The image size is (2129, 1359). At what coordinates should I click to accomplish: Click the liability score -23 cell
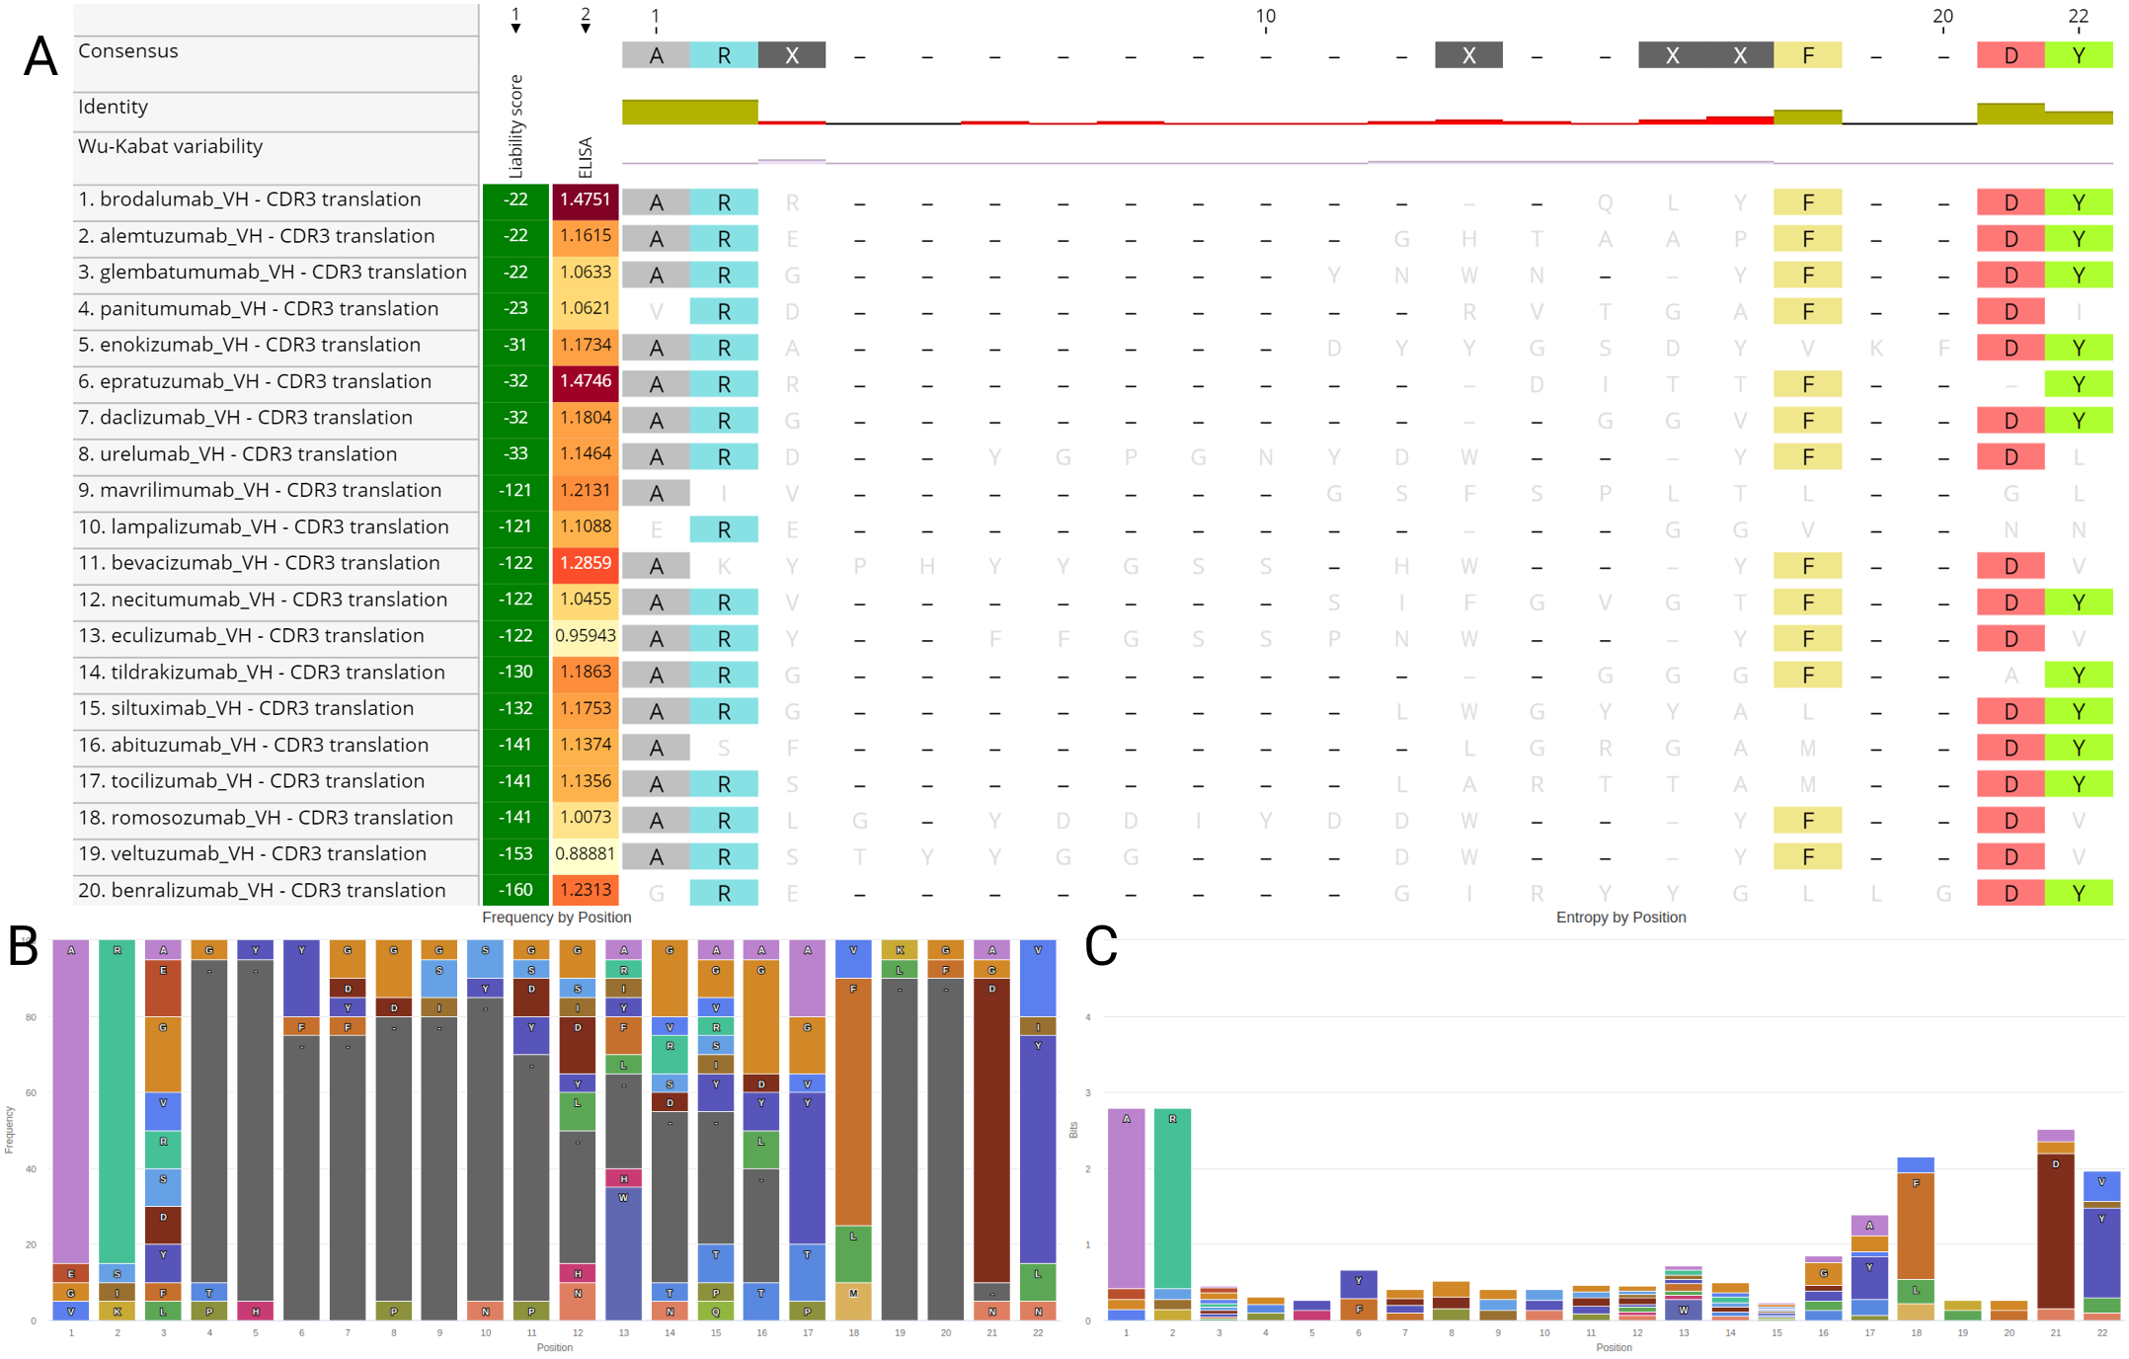click(515, 309)
